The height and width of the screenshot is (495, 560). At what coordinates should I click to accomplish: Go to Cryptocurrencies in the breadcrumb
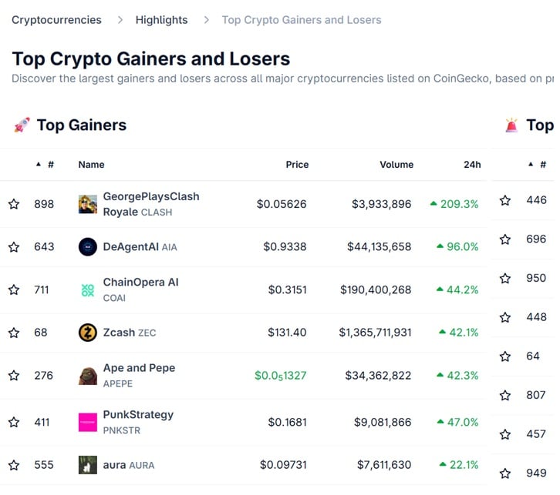coord(56,19)
